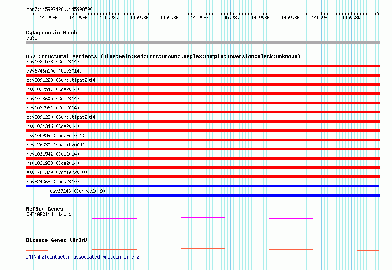Click the red loss bar for nsv1034528
This screenshot has height=270, width=392.
click(x=203, y=66)
